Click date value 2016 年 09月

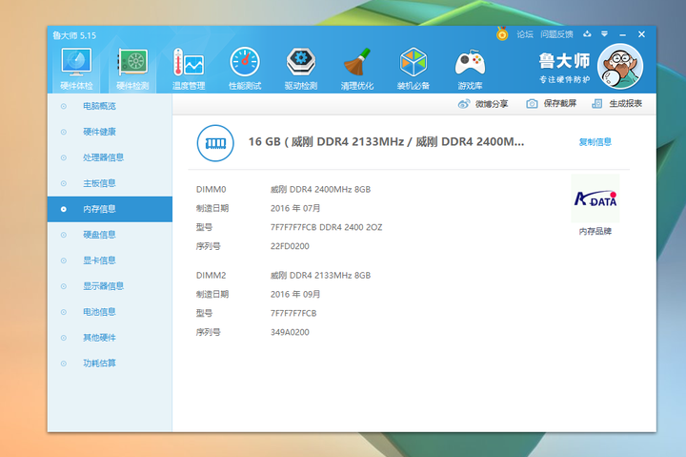point(295,295)
